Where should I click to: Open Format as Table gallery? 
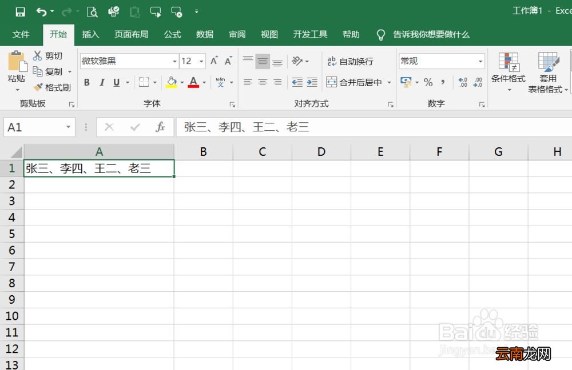(x=547, y=72)
